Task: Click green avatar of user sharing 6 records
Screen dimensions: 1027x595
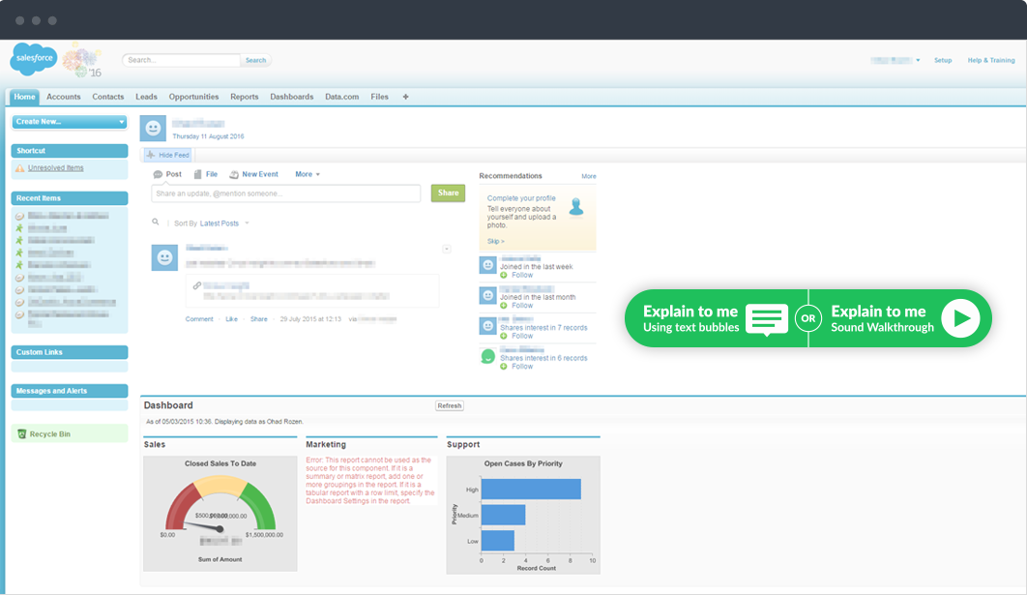Action: pos(488,356)
